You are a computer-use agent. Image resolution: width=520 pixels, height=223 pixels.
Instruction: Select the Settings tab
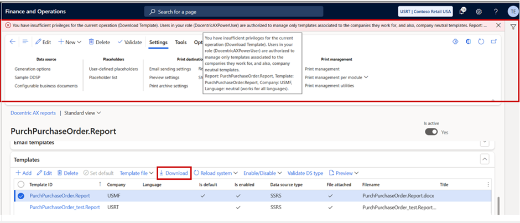click(x=158, y=42)
